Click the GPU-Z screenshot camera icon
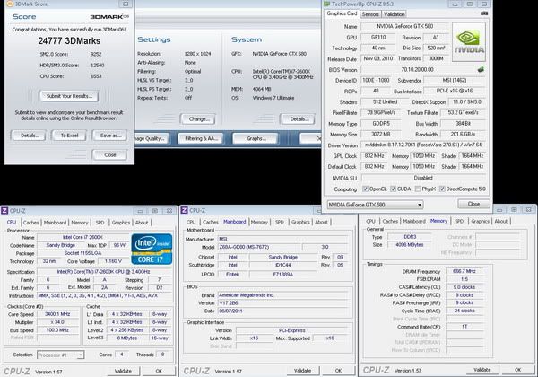The height and width of the screenshot is (377, 538). 484,13
